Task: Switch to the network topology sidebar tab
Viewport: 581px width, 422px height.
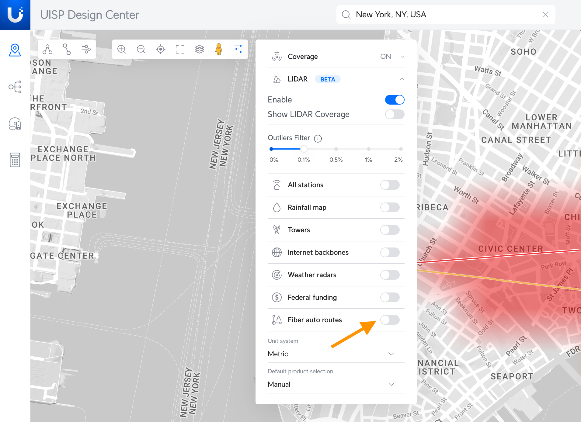Action: pos(15,87)
